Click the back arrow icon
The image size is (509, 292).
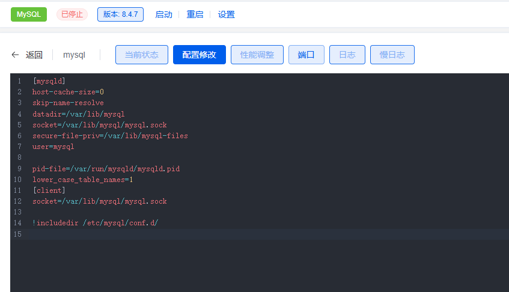pos(15,55)
